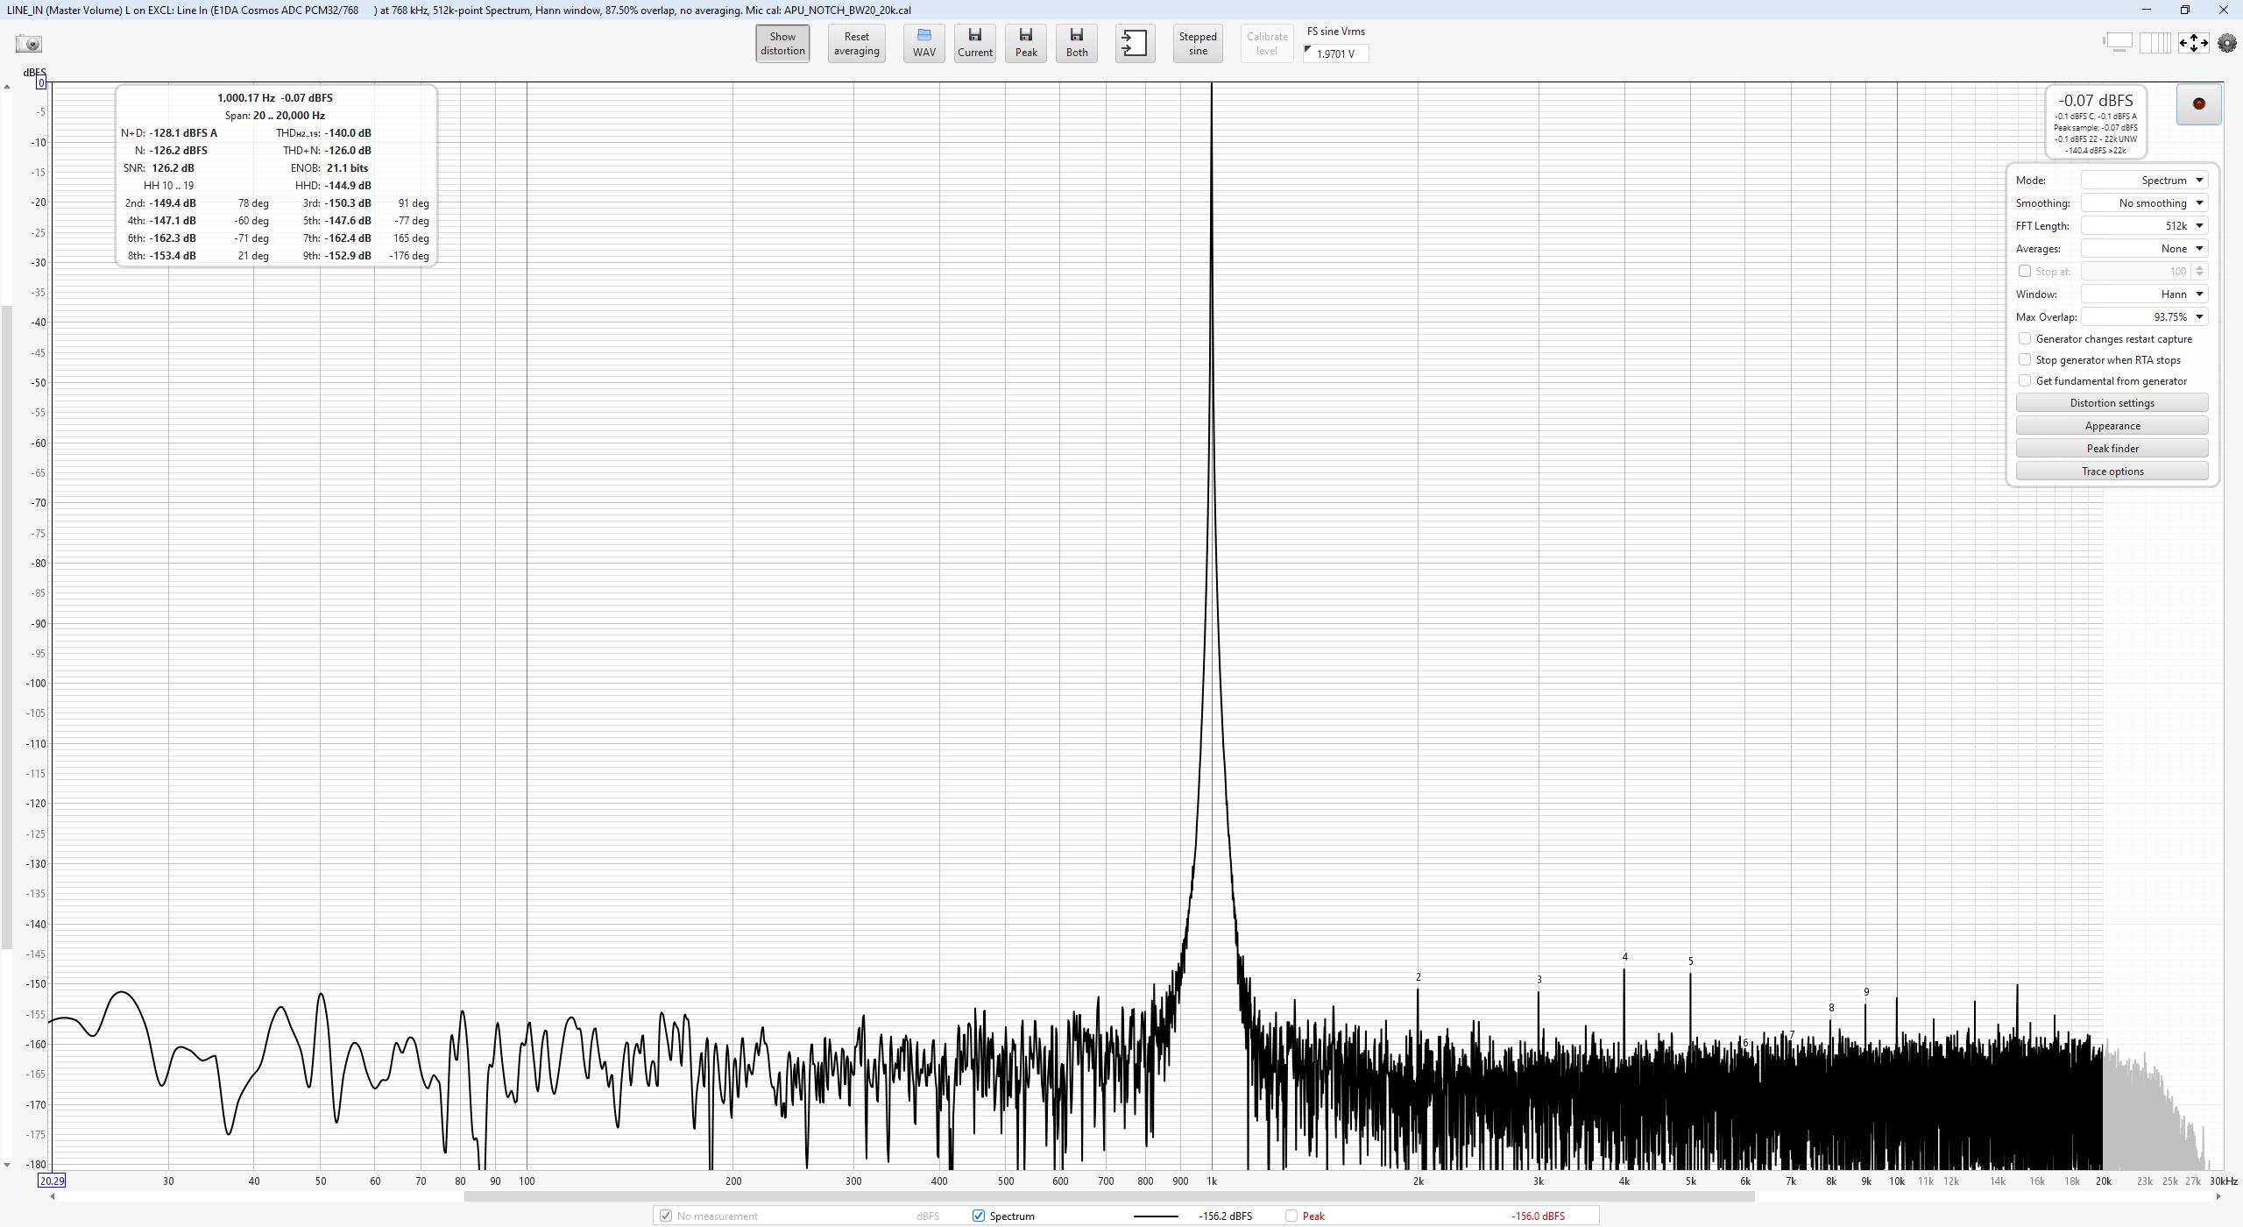Click the dBFS axis unit label
Image resolution: width=2243 pixels, height=1227 pixels.
[x=34, y=72]
